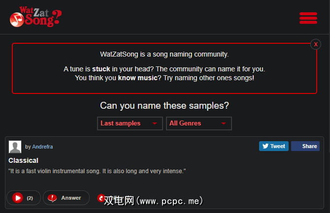Click Andrefra's profile avatar
Image resolution: width=330 pixels, height=213 pixels.
(x=15, y=147)
